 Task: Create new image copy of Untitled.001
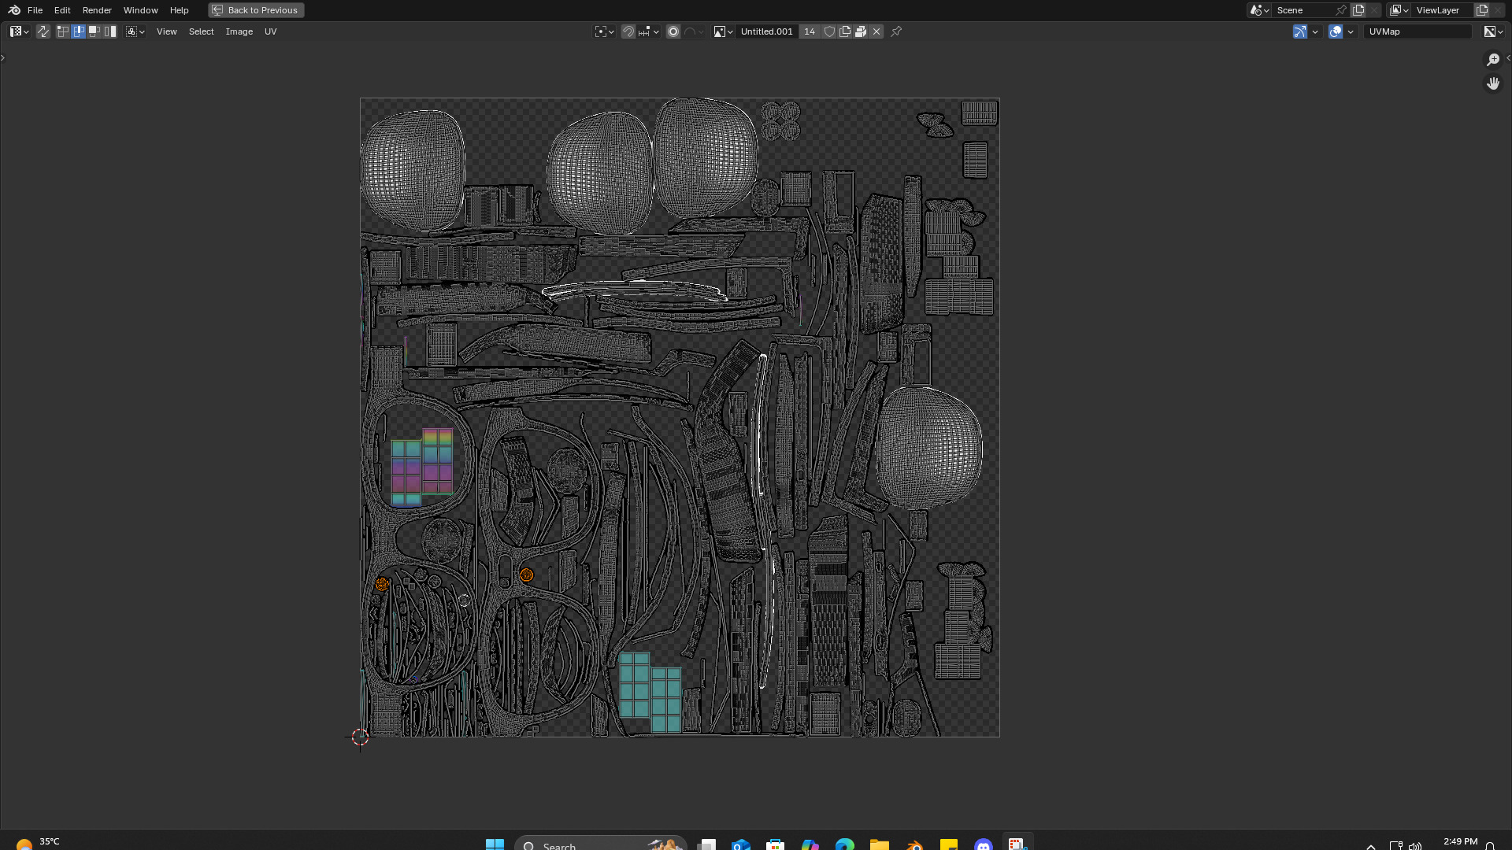(x=845, y=31)
